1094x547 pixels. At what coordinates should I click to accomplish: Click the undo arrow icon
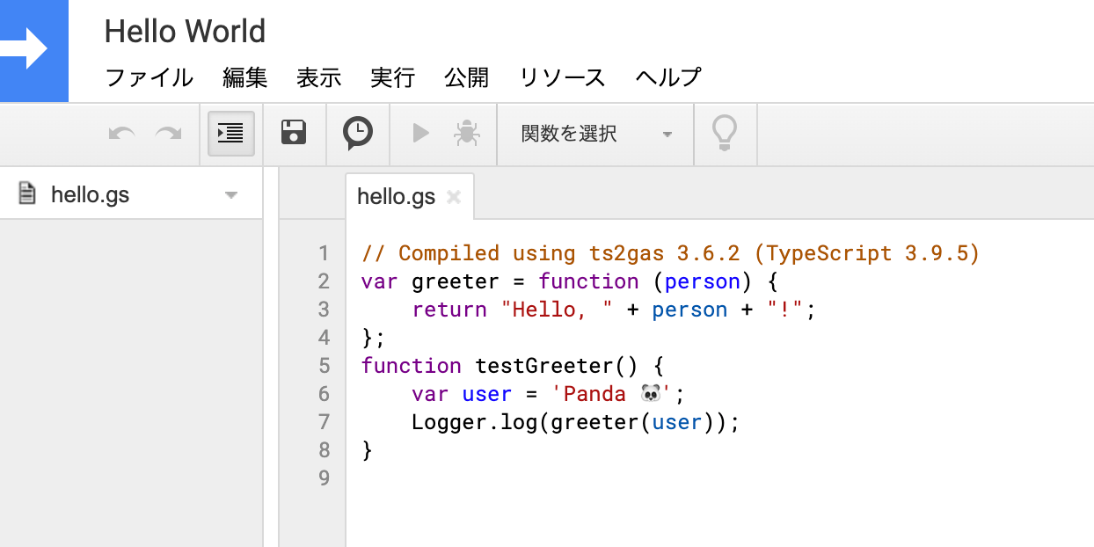click(x=121, y=134)
